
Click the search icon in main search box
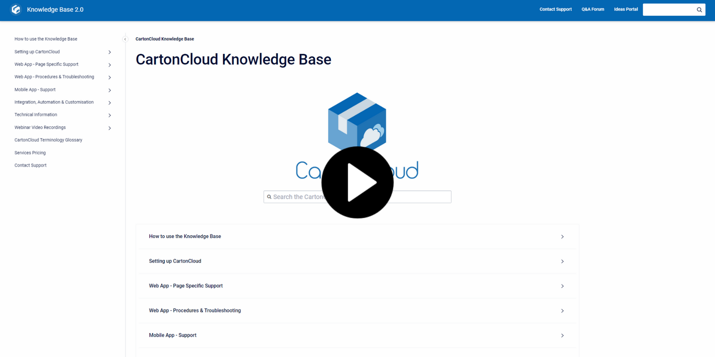pyautogui.click(x=269, y=197)
